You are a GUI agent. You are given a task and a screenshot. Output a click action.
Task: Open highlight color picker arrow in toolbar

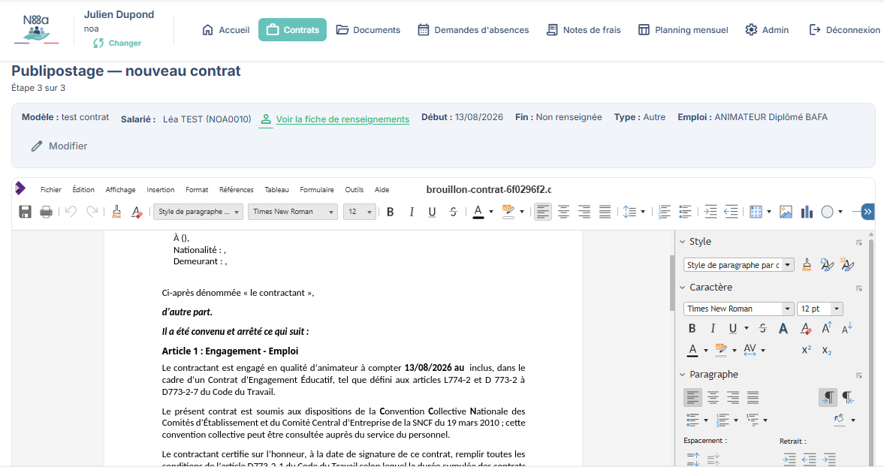click(x=521, y=212)
